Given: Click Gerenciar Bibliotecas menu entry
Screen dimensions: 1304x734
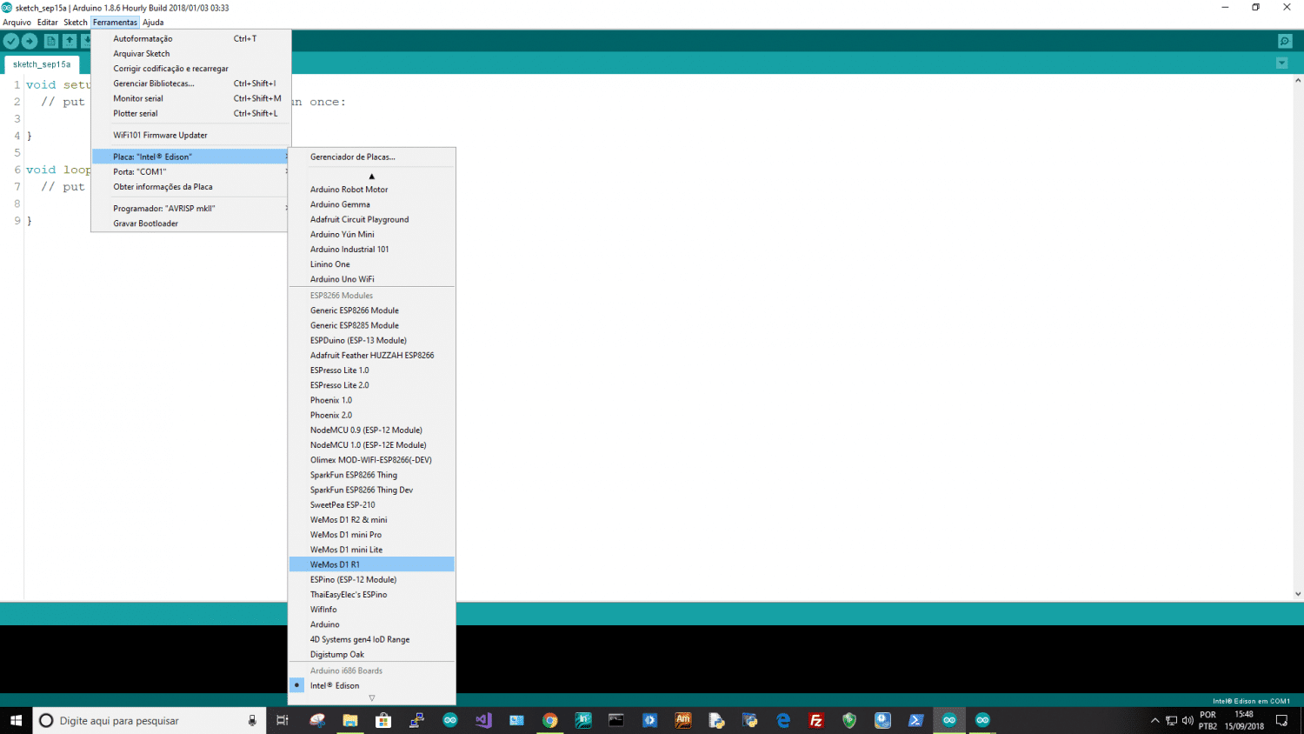Looking at the screenshot, I should click(x=154, y=83).
